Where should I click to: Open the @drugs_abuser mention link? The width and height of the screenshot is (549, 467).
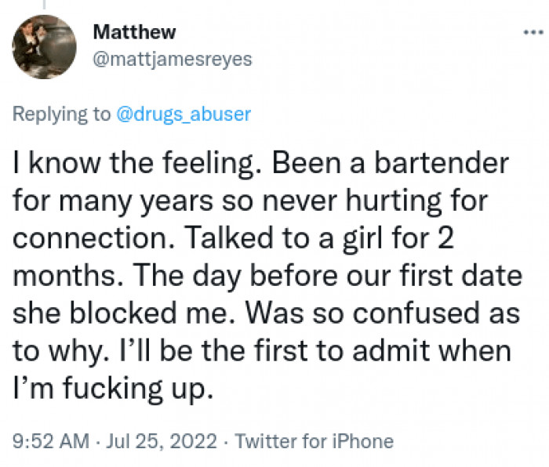[x=184, y=114]
